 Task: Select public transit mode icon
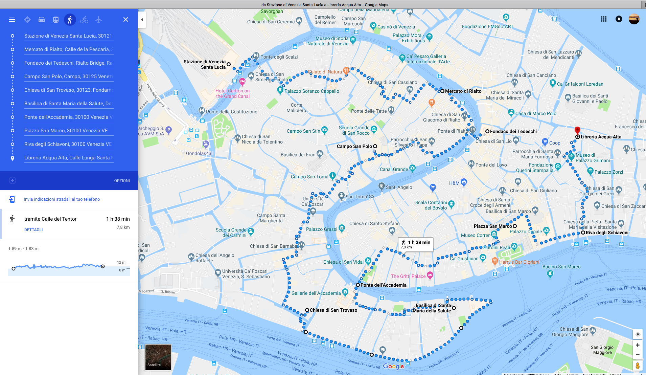56,20
